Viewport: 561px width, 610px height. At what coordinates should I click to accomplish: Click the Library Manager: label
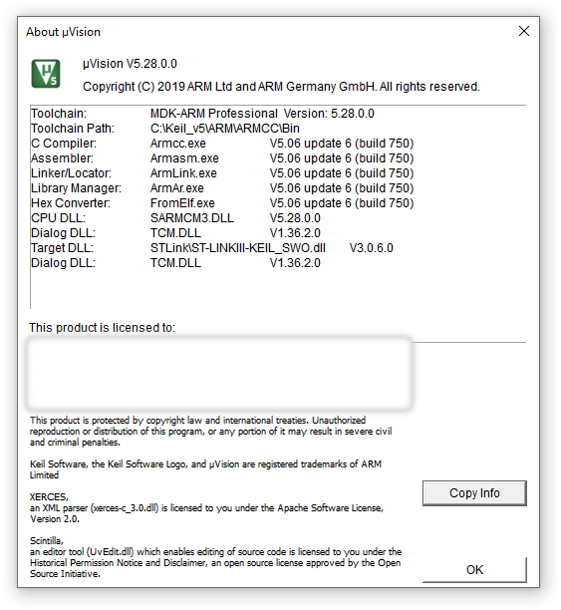click(77, 188)
